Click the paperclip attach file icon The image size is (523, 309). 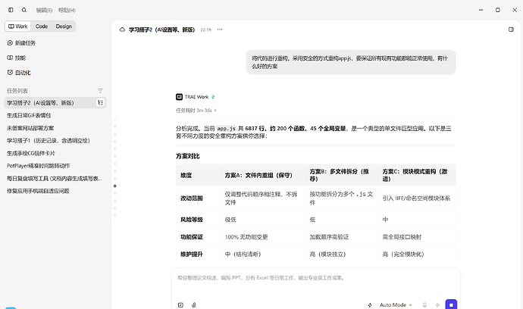pyautogui.click(x=194, y=305)
